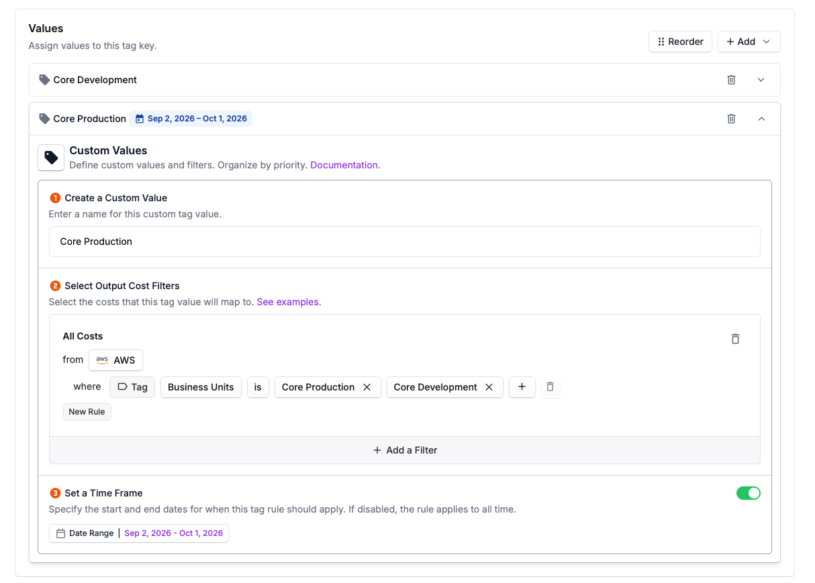Collapse the Core Production value row
This screenshot has height=583, width=815.
761,118
